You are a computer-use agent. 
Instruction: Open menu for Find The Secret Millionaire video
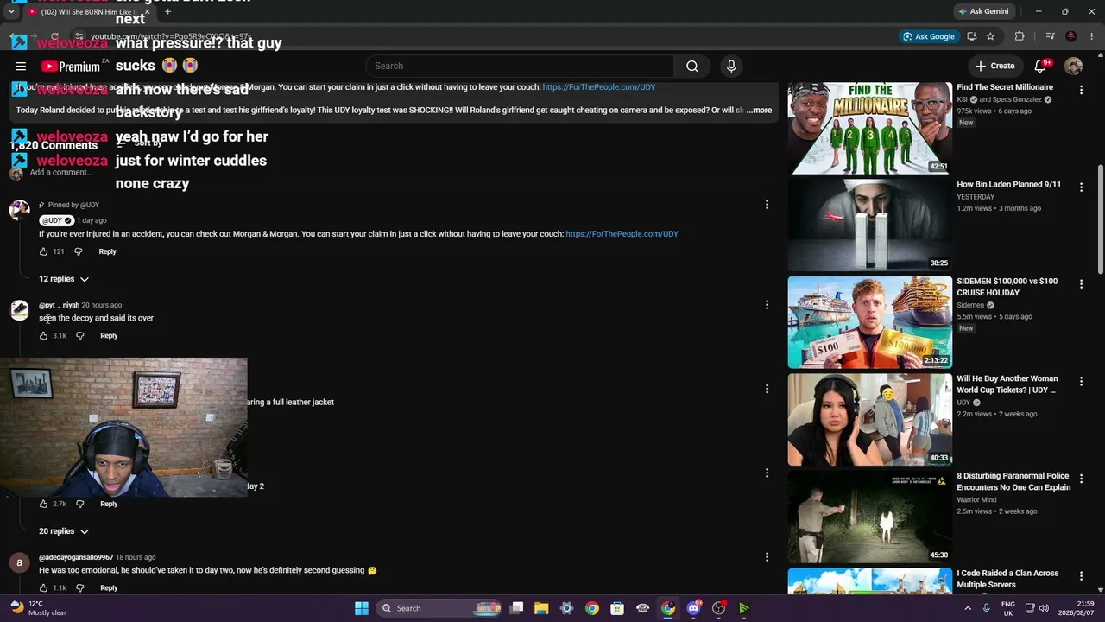click(x=1081, y=90)
